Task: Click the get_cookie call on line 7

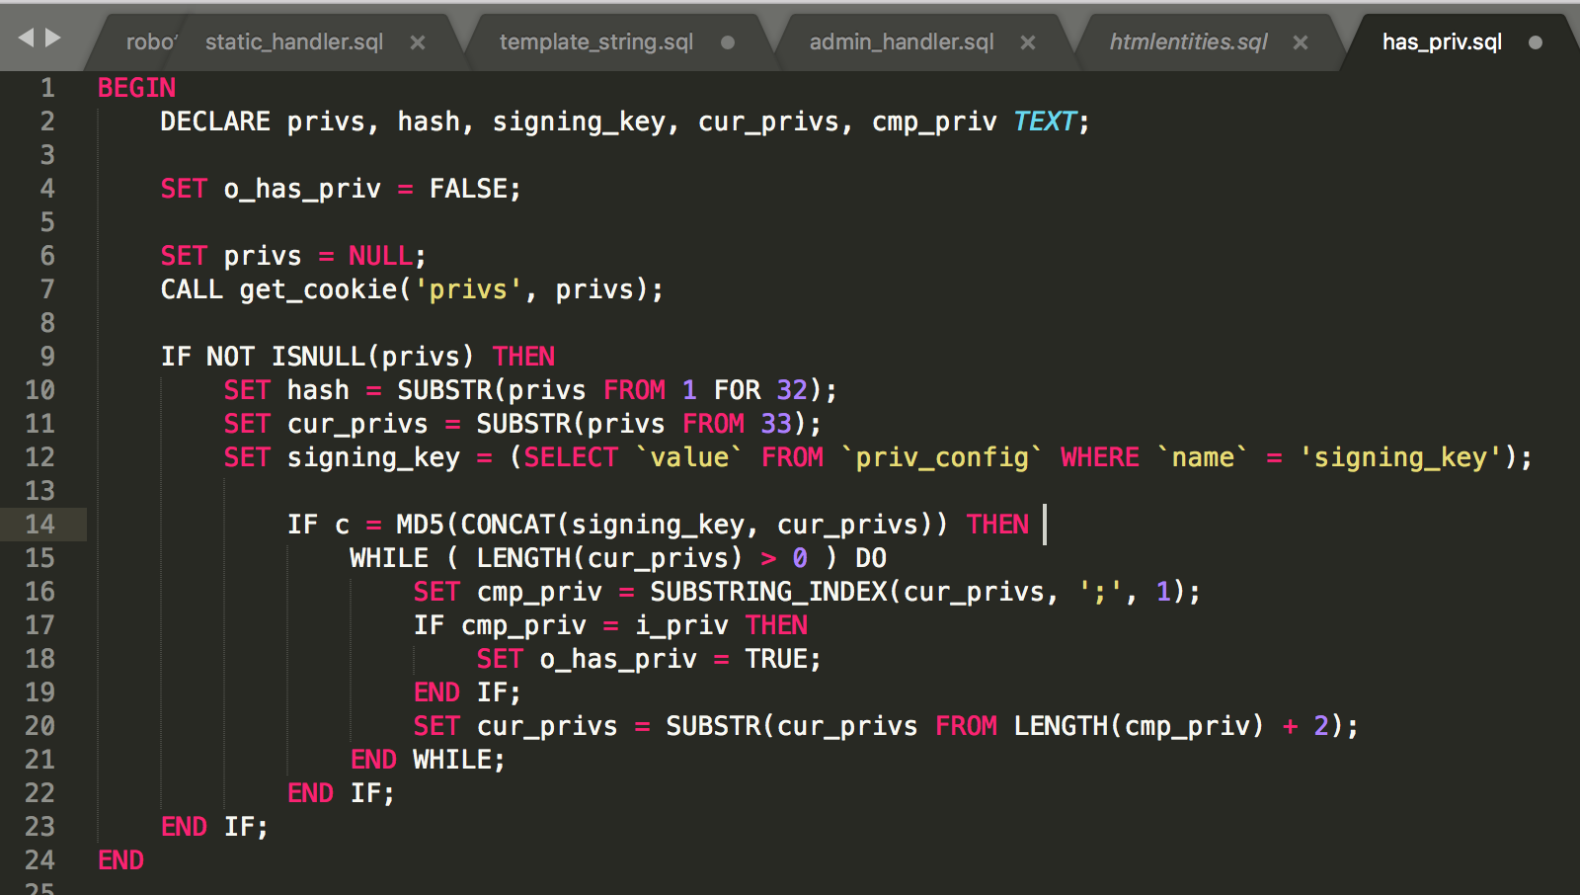Action: [x=318, y=289]
